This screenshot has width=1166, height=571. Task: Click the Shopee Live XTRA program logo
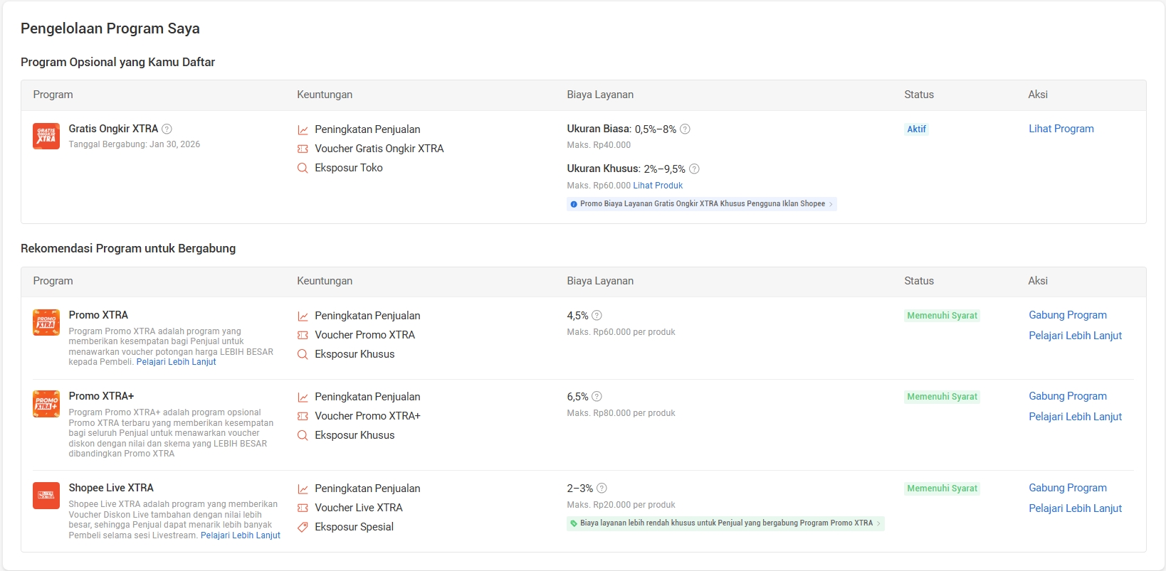coord(46,495)
